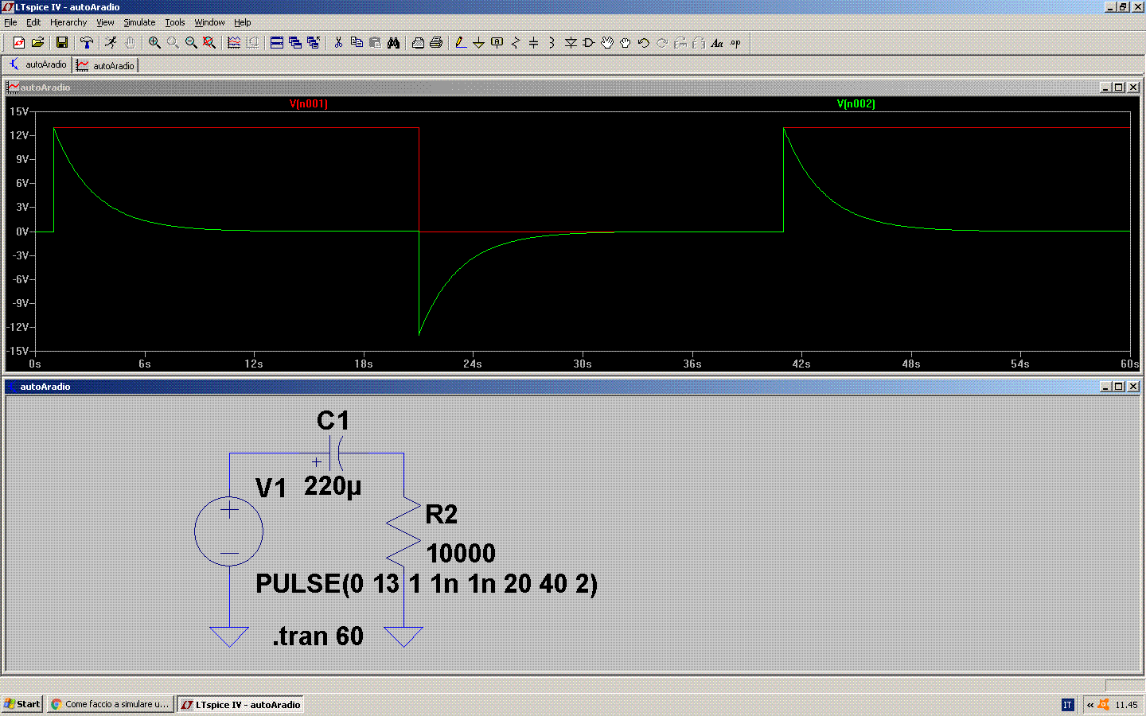The width and height of the screenshot is (1146, 716).
Task: Open the Control Panel hammer icon
Action: tap(87, 43)
